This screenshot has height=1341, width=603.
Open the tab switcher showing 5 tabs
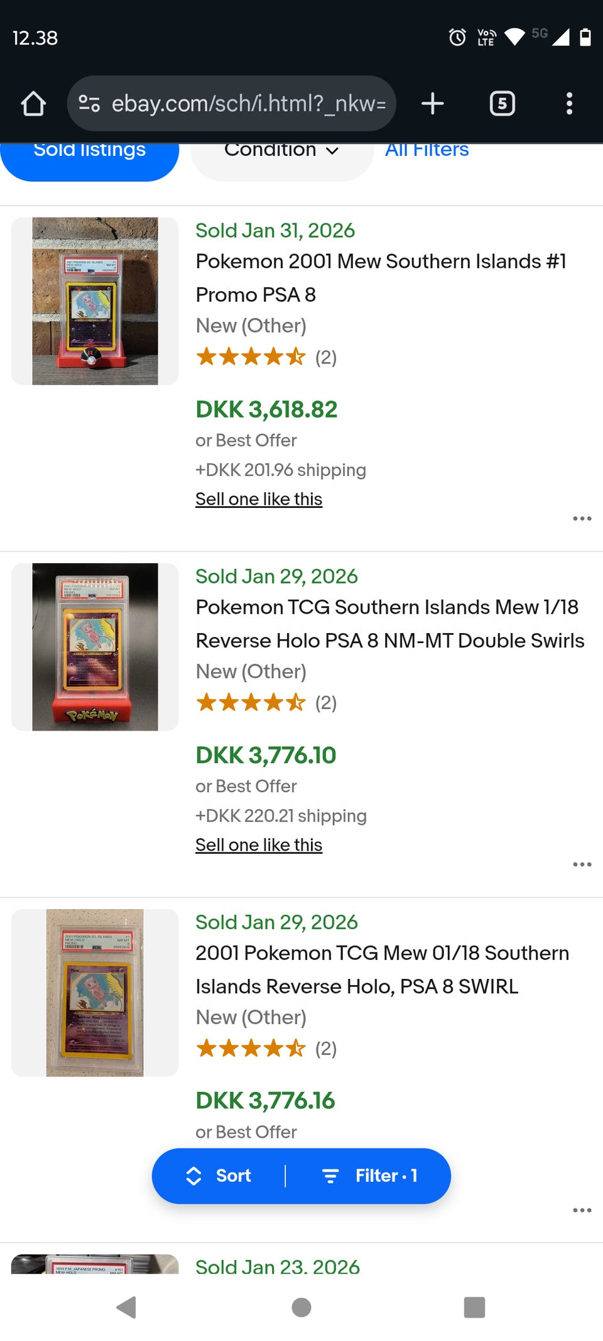pos(502,104)
